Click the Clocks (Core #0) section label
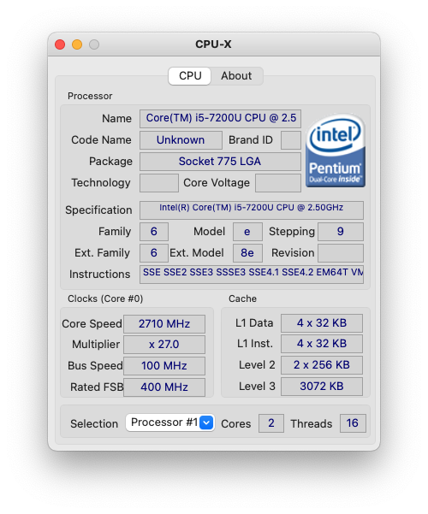Viewport: 428px width, 514px height. [105, 298]
